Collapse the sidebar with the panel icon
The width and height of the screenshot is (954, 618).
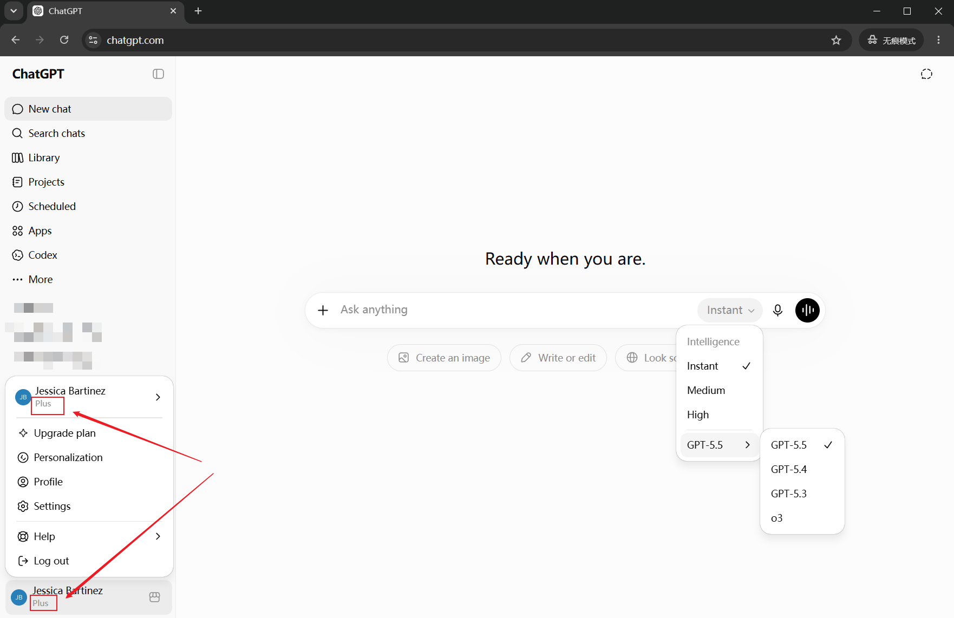158,74
